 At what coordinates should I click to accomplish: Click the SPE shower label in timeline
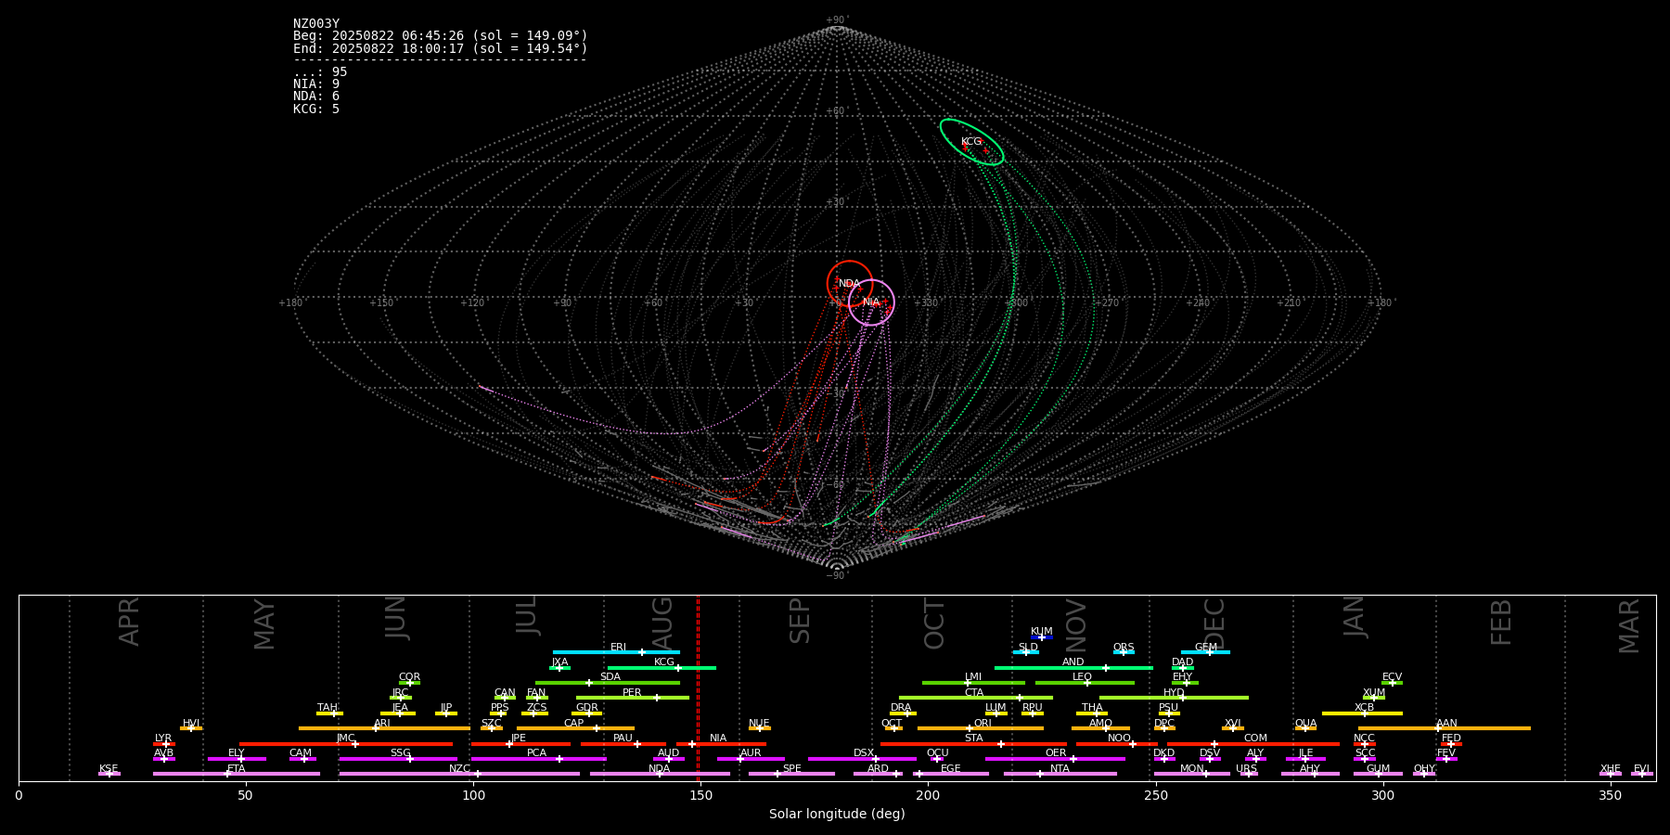[792, 769]
